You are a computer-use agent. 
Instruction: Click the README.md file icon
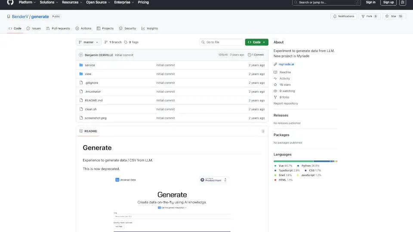point(81,100)
